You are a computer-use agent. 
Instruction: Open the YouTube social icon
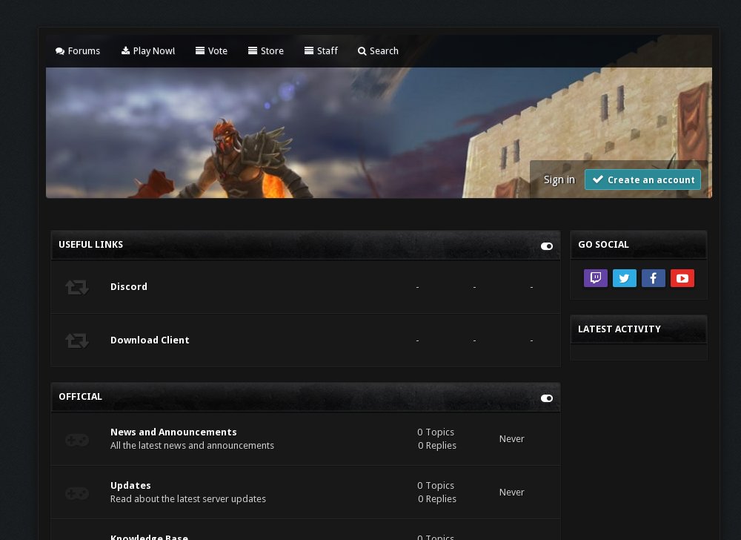click(682, 278)
